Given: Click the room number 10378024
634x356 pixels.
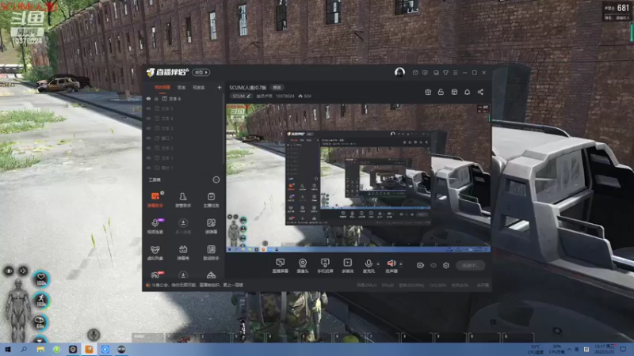Looking at the screenshot, I should [285, 96].
